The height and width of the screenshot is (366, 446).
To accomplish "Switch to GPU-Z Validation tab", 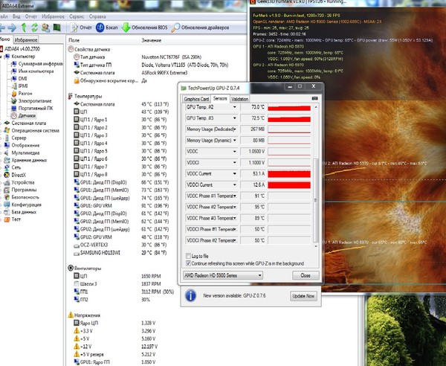I will click(239, 99).
